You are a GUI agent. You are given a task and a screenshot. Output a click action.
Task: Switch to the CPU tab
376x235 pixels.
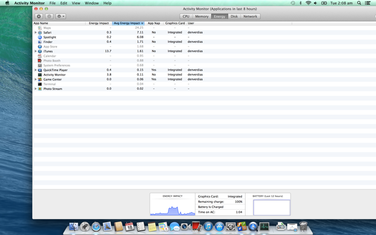coord(186,16)
